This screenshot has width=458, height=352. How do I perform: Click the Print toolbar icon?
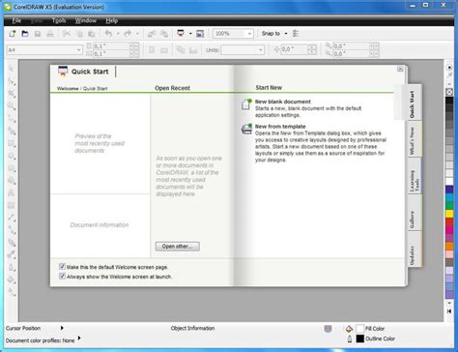tap(50, 34)
